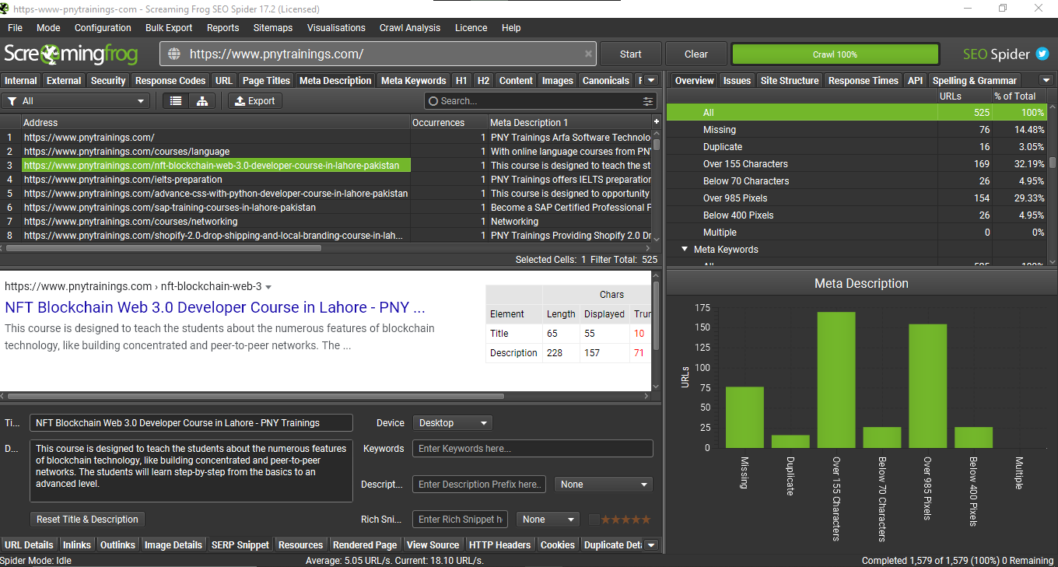The height and width of the screenshot is (567, 1058).
Task: Focus the Enter Keywords field
Action: [532, 449]
